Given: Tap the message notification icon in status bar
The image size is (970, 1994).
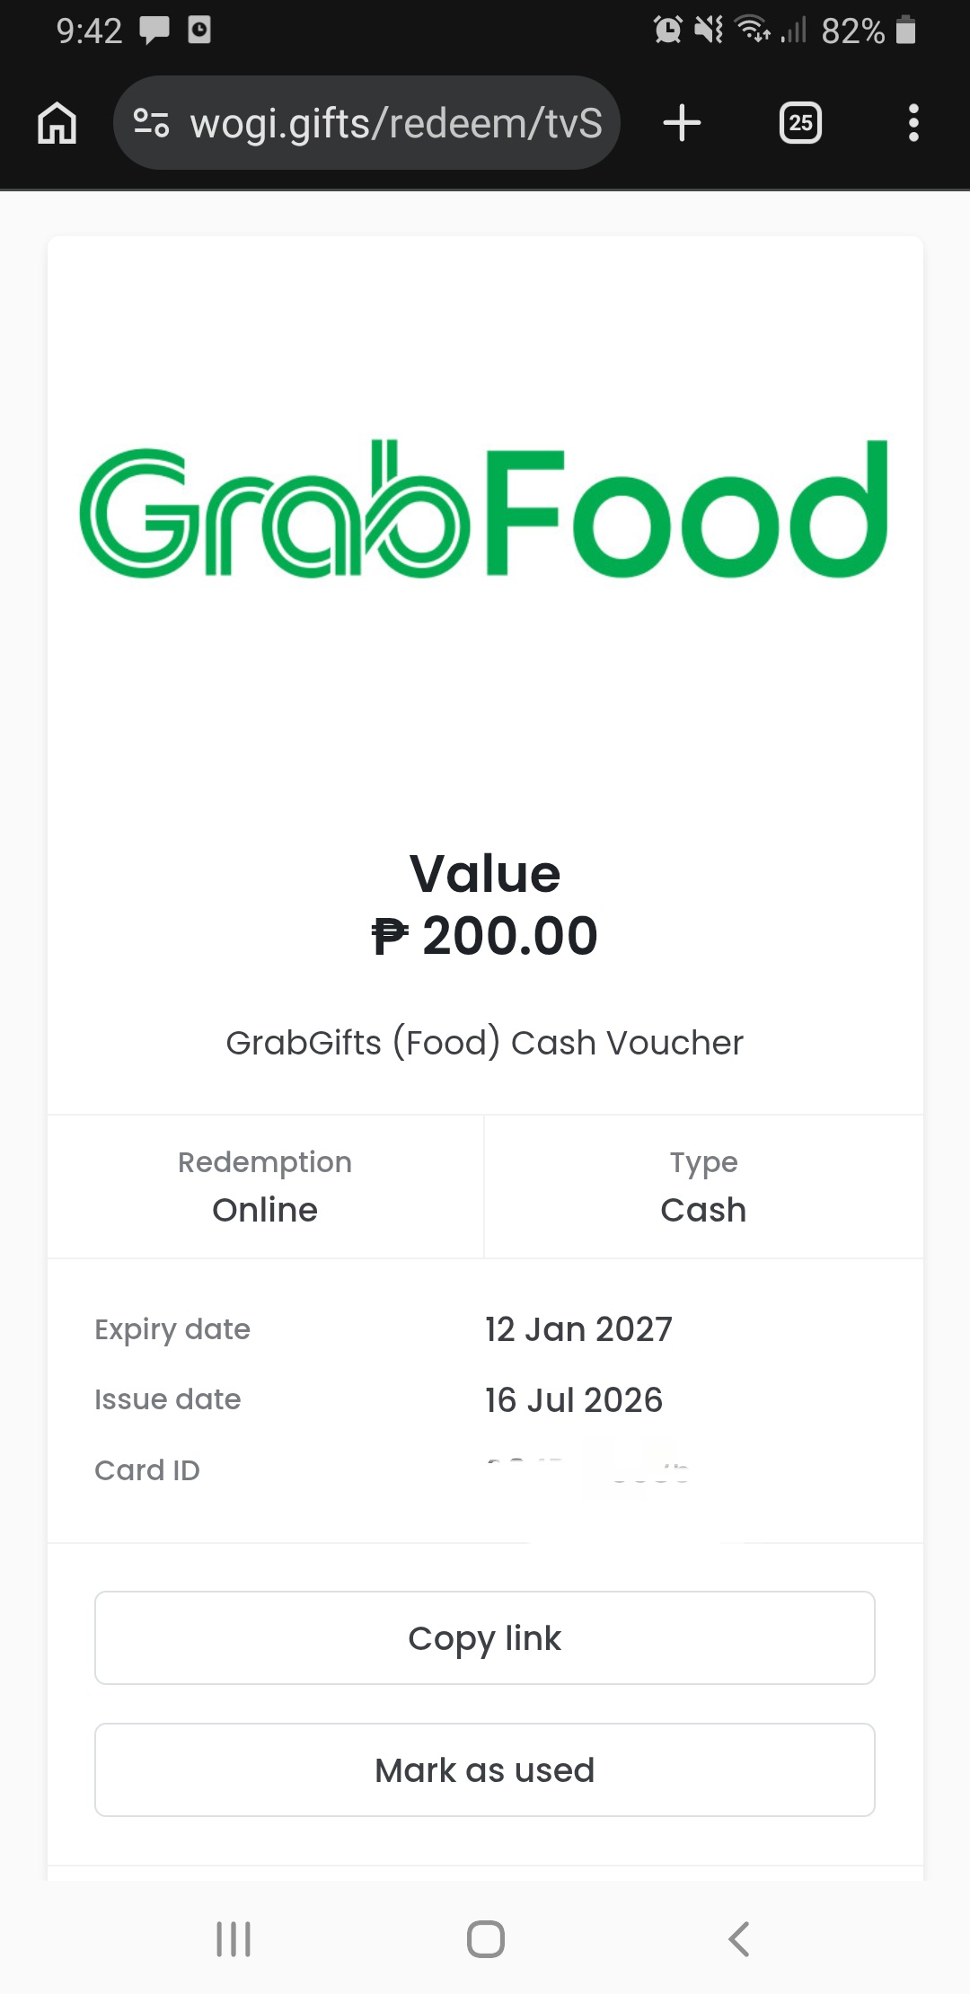Looking at the screenshot, I should pos(154,30).
